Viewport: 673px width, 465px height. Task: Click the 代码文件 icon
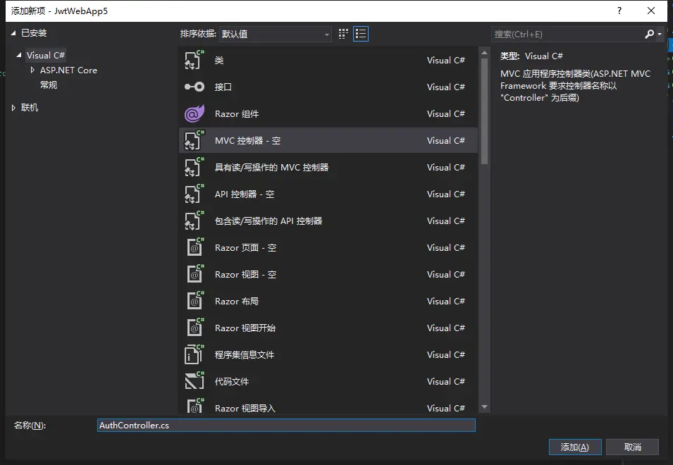195,381
